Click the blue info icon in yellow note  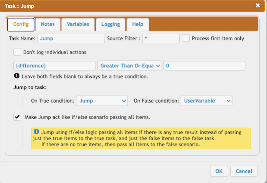coord(36,132)
